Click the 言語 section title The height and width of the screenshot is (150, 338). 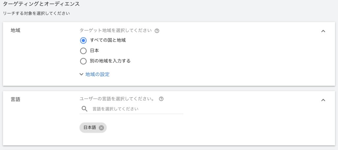16,99
